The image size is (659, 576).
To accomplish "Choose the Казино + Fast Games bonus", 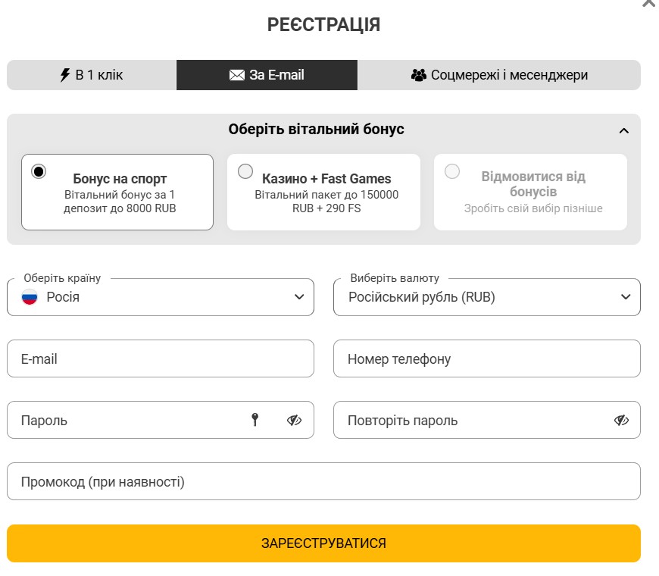I will click(x=245, y=171).
